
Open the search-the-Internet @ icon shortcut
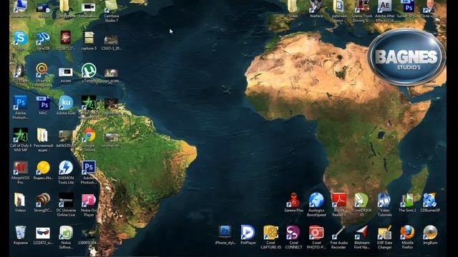click(x=43, y=70)
